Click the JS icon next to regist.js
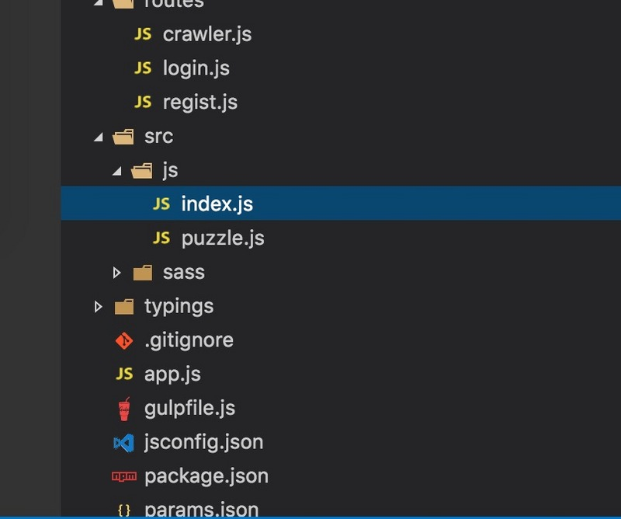Screen dimensions: 621x519 pos(144,102)
